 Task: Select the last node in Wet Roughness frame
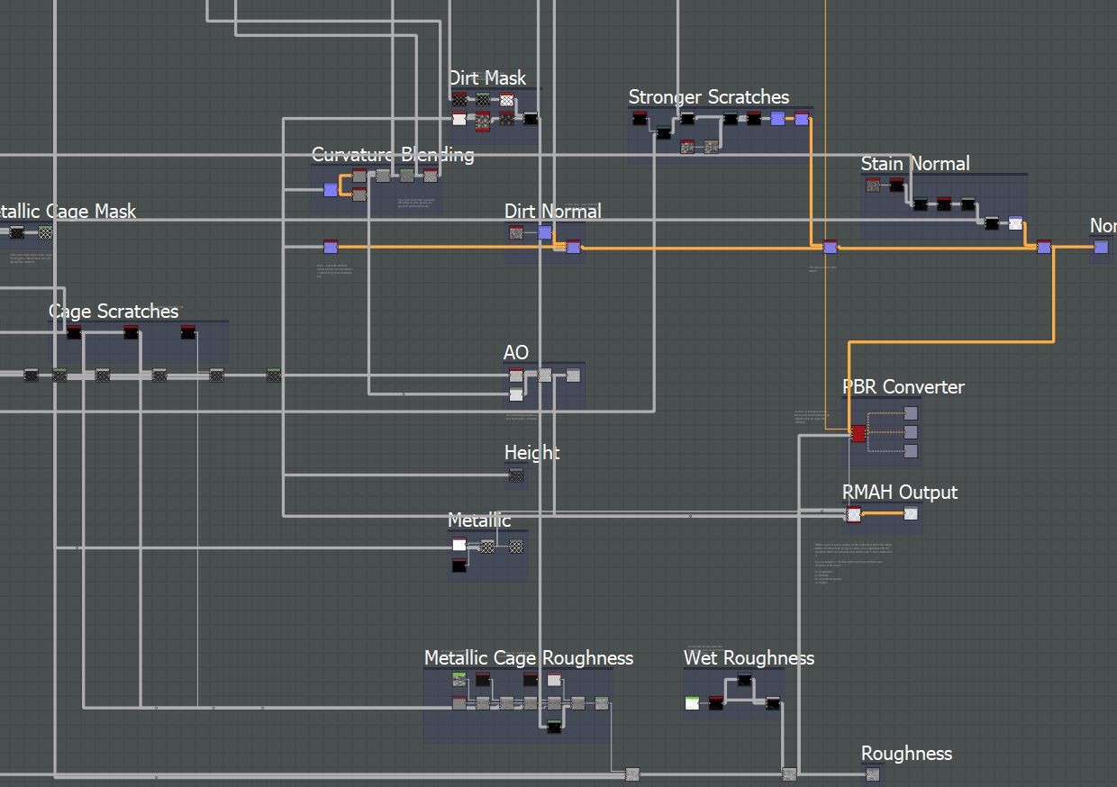[x=773, y=703]
